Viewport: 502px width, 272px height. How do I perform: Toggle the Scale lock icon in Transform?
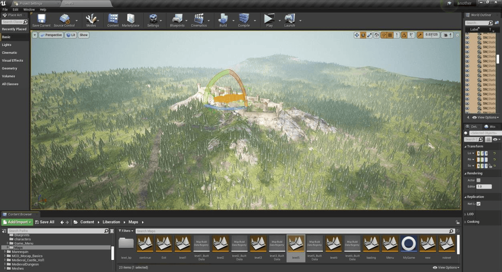coord(490,166)
